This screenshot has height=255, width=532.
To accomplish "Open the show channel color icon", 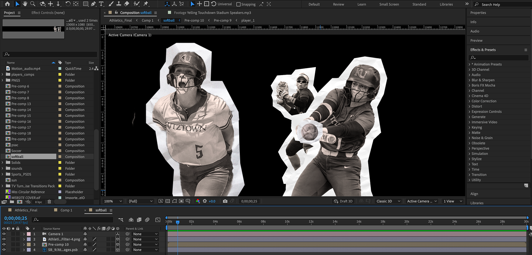I will 198,201.
